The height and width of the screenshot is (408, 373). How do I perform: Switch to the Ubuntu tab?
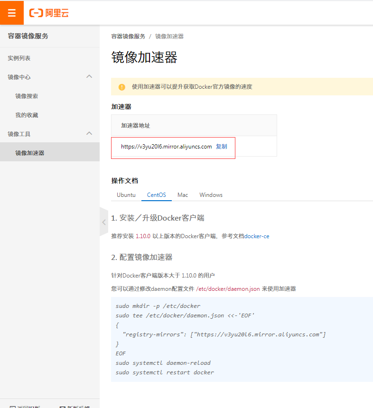pyautogui.click(x=126, y=195)
